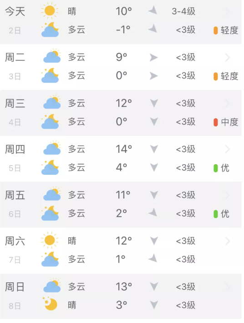Click the sunny icon for 今天
Viewport: 244px width, 323px height.
coord(50,10)
